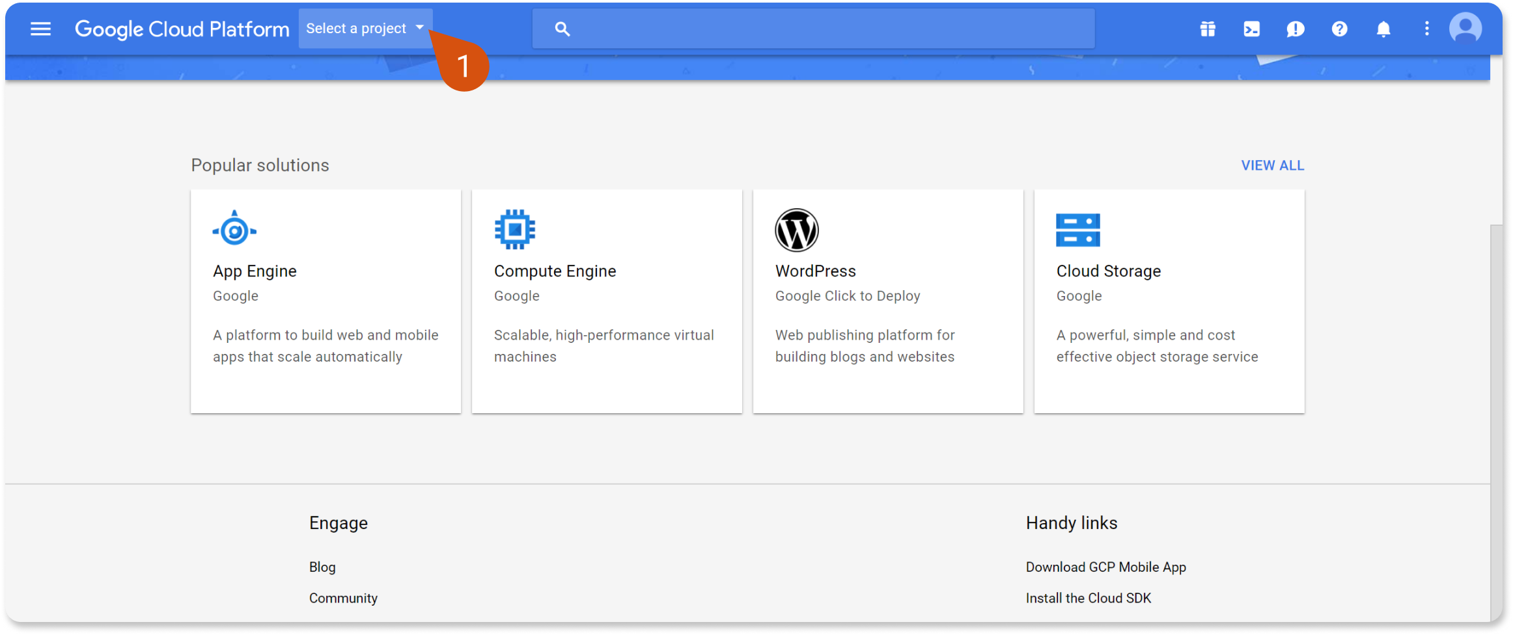Click Download GCP Mobile App link
This screenshot has height=635, width=1513.
tap(1105, 567)
